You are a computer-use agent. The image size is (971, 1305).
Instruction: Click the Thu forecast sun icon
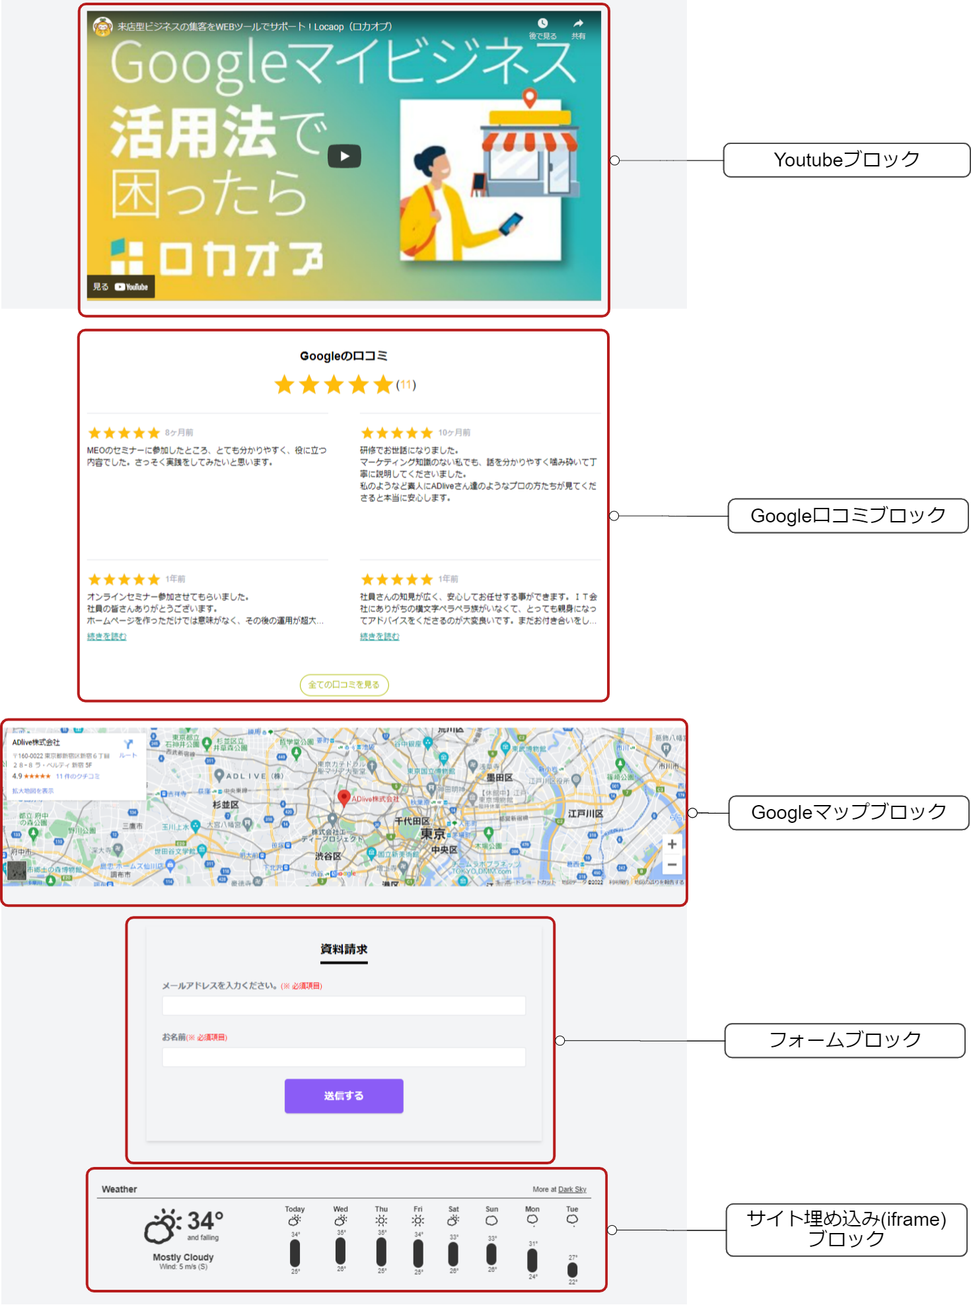tap(381, 1220)
